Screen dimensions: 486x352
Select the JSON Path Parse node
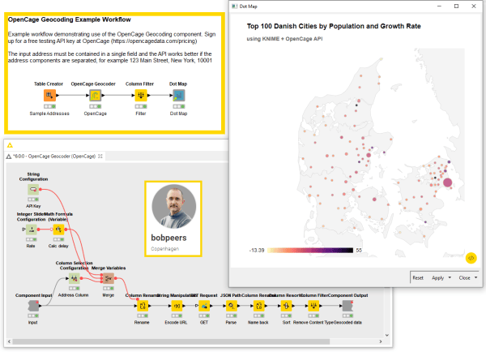tap(231, 306)
